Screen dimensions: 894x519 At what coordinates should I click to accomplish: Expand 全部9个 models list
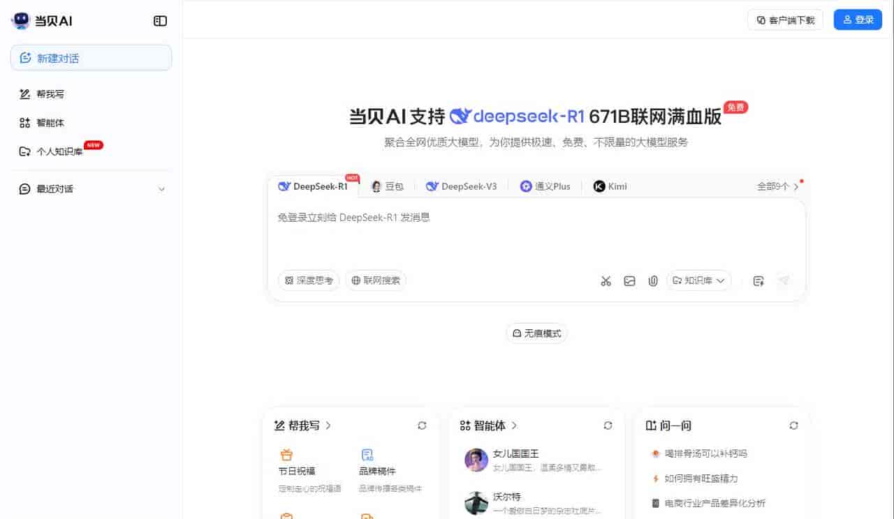(778, 186)
